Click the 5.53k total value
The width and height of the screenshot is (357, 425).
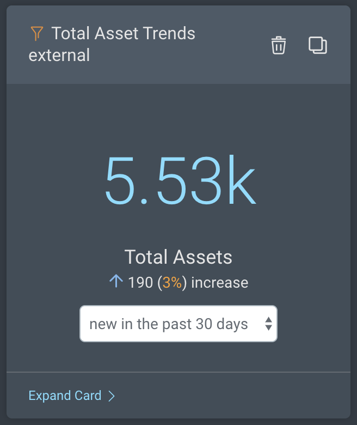(x=180, y=181)
